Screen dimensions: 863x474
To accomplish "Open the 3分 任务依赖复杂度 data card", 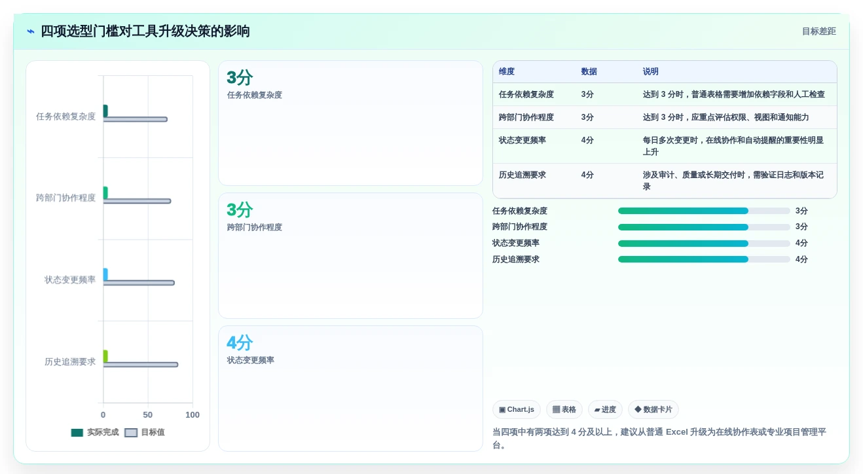I will 350,123.
